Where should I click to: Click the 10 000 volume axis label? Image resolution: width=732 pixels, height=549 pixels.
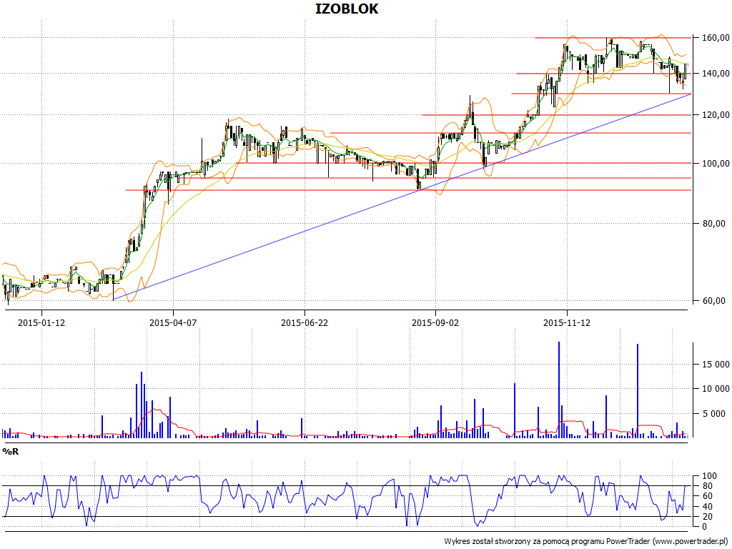click(x=716, y=388)
